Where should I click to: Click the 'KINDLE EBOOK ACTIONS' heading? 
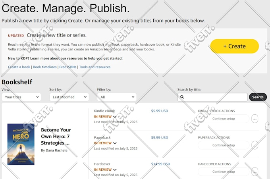[216, 111]
